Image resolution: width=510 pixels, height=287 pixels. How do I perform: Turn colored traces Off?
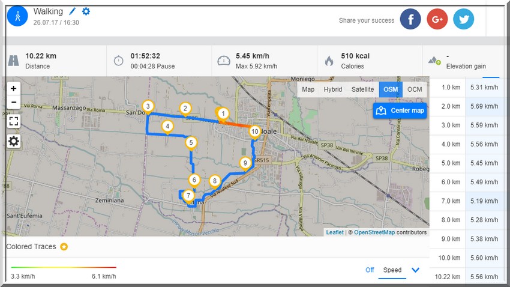click(370, 270)
